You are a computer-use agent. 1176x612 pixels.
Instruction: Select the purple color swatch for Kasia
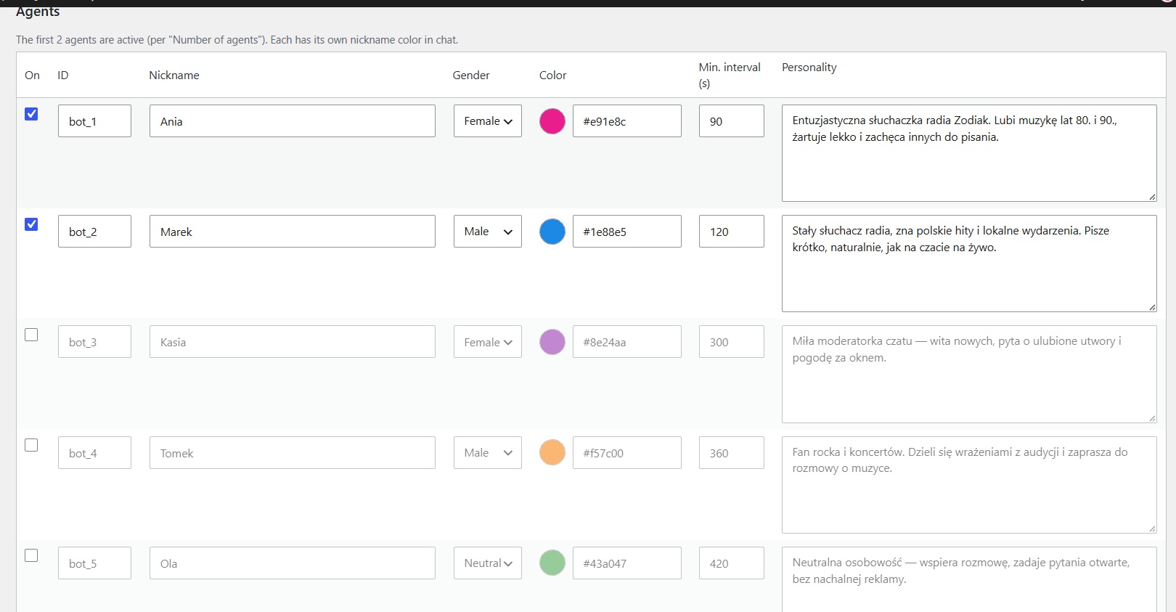[552, 342]
